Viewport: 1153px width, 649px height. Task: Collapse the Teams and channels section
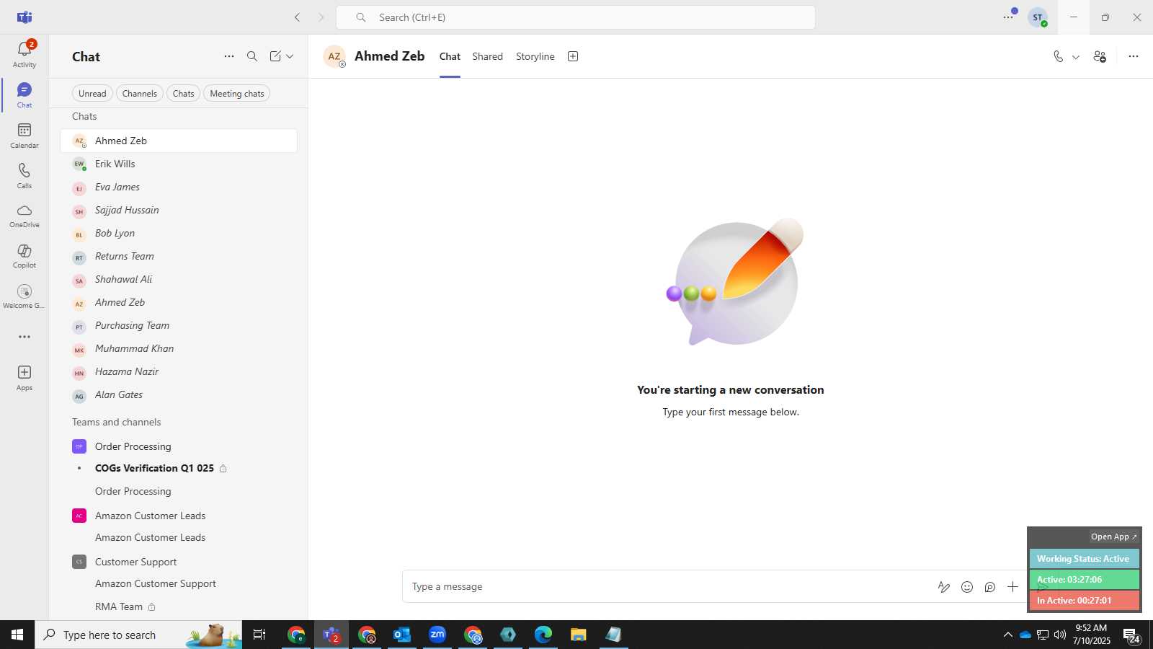click(x=116, y=422)
